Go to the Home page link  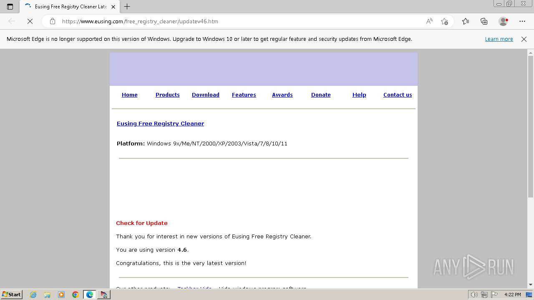[x=130, y=95]
